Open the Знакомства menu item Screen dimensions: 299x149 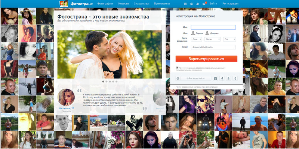pyautogui.click(x=141, y=4)
